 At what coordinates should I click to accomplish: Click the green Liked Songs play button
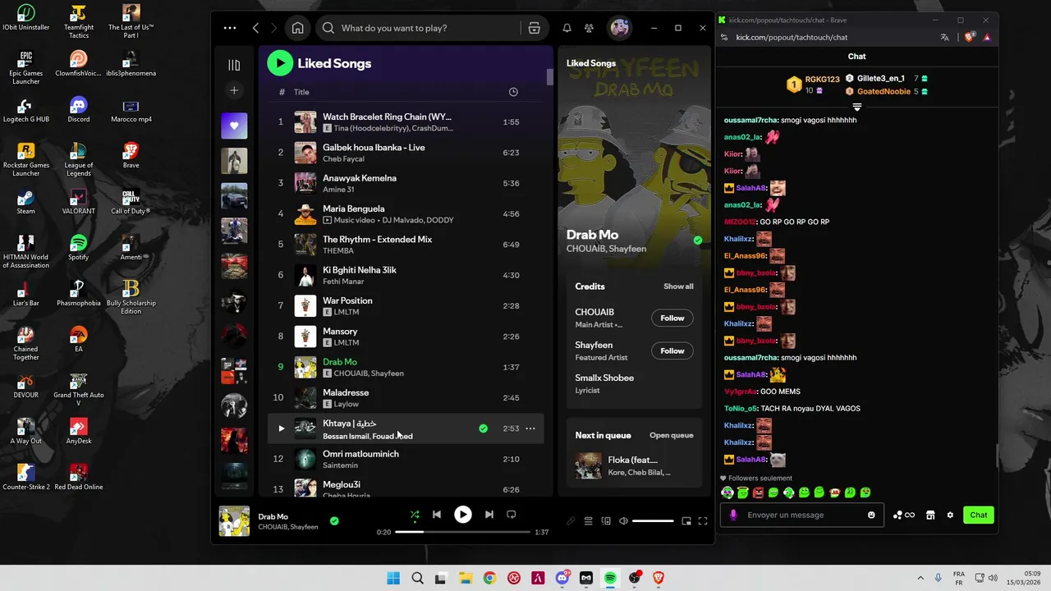pyautogui.click(x=280, y=63)
